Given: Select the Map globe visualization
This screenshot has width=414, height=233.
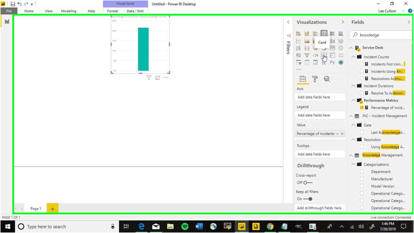Looking at the screenshot, I should tap(341, 48).
